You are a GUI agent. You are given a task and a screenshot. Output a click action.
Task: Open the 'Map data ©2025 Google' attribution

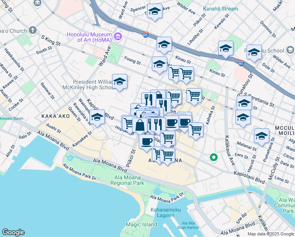pyautogui.click(x=271, y=234)
